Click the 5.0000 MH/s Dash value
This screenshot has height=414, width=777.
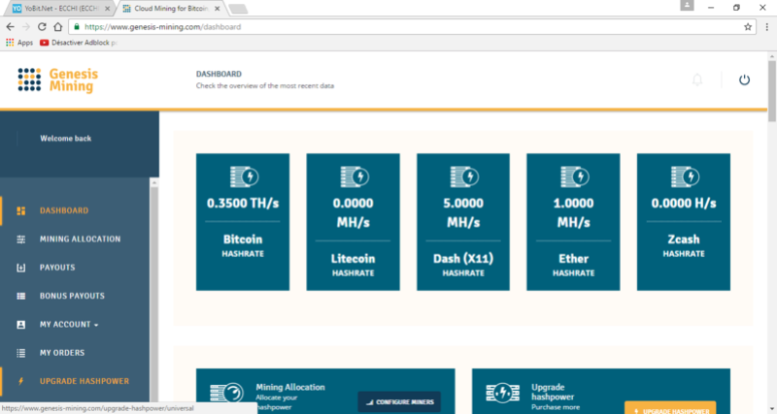[463, 212]
